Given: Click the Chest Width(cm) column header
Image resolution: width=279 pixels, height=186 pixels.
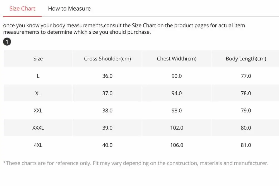Looking at the screenshot, I should pos(177,59).
